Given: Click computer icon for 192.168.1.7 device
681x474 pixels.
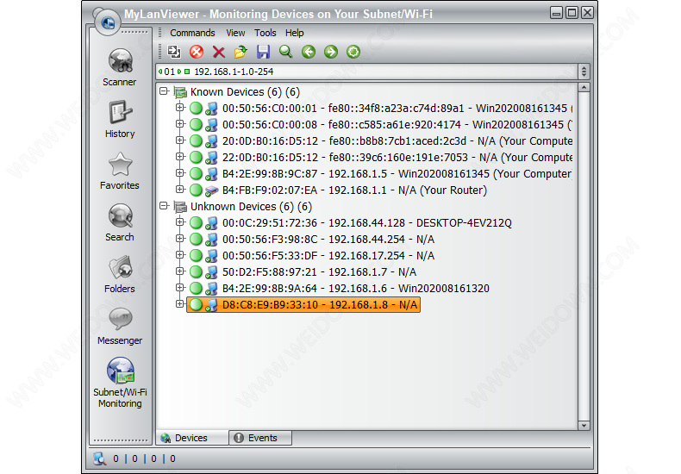Looking at the screenshot, I should (211, 272).
